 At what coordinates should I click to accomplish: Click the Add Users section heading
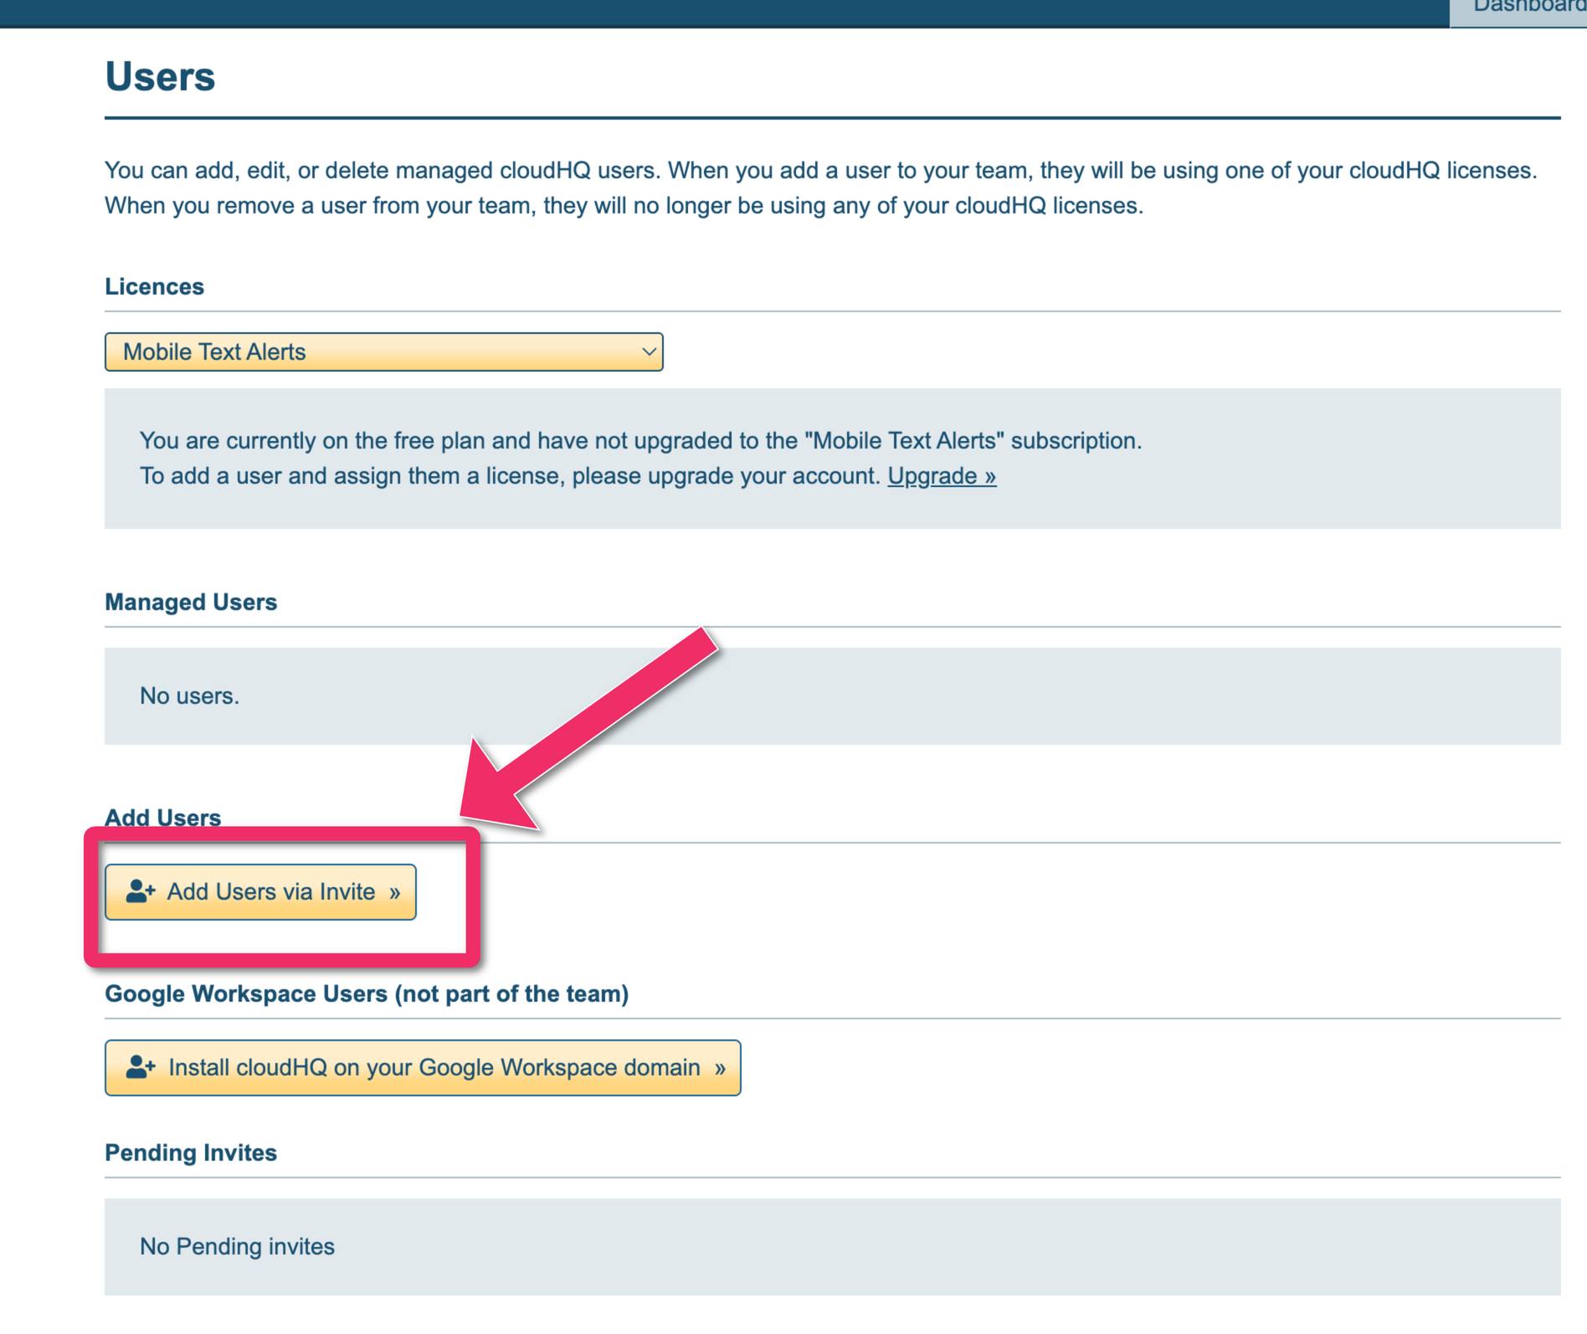tap(162, 818)
